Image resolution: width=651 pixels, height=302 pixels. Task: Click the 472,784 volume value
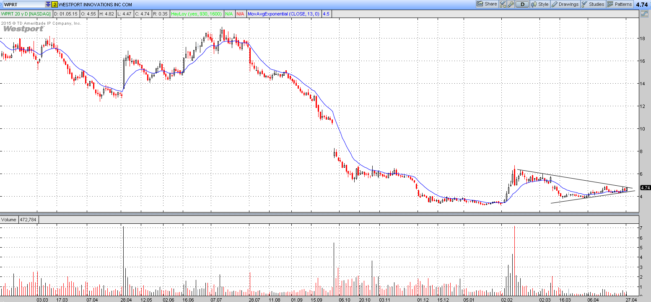tap(29, 219)
